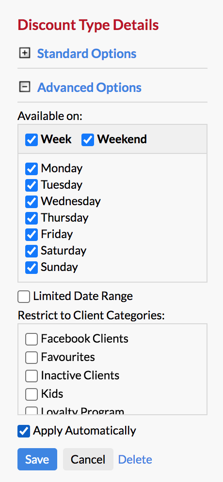Screen dimensions: 223x482
Task: Collapse the Advanced Options heading link
Action: 89,87
